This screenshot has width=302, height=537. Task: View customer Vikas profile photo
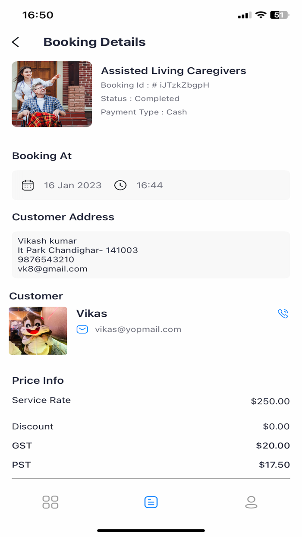click(x=38, y=331)
